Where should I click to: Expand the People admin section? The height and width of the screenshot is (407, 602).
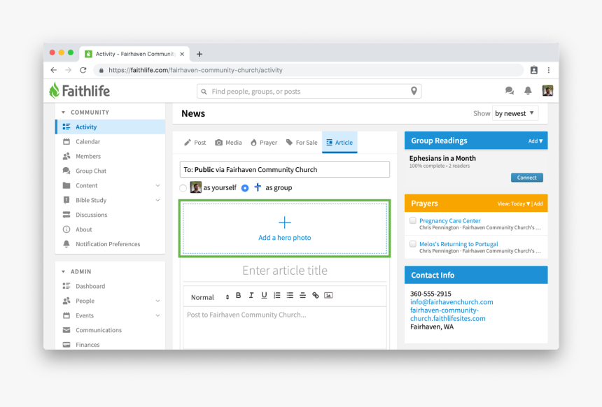[x=157, y=301]
